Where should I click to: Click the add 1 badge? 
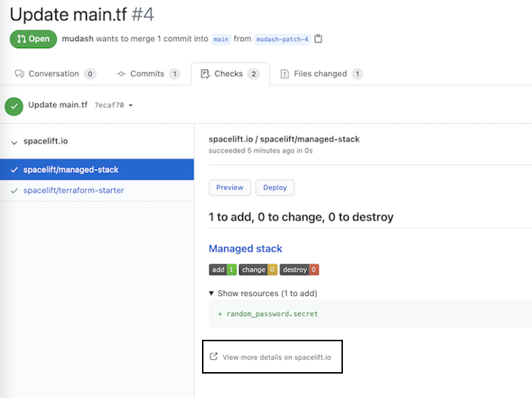pyautogui.click(x=223, y=269)
